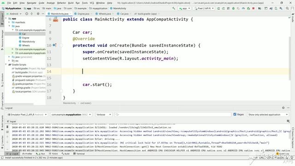295x166 pixels.
Task: Open the Build bottom tool window
Action: pos(65,154)
